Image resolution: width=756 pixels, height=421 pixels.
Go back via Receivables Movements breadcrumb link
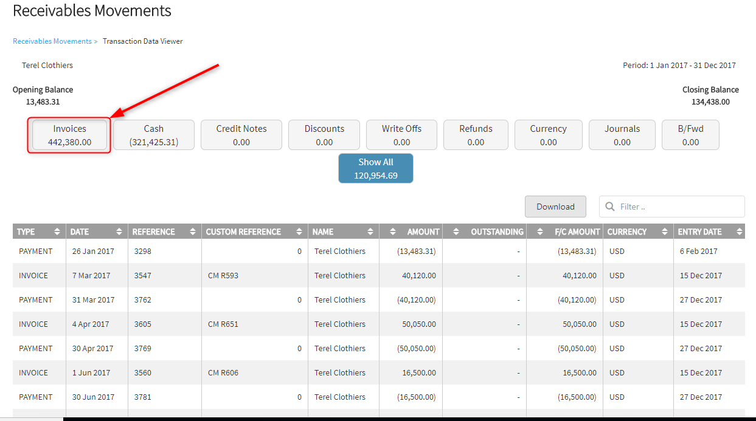[52, 41]
